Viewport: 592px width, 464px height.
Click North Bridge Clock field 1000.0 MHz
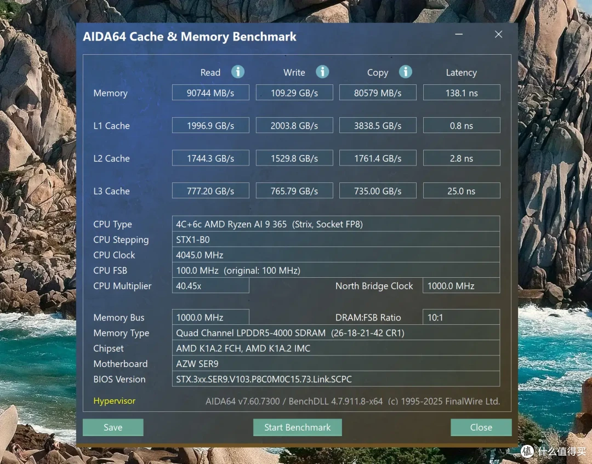pos(462,286)
